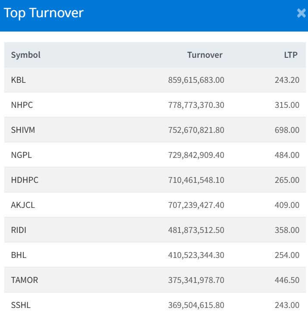Select the NHPC symbol row

coord(22,105)
